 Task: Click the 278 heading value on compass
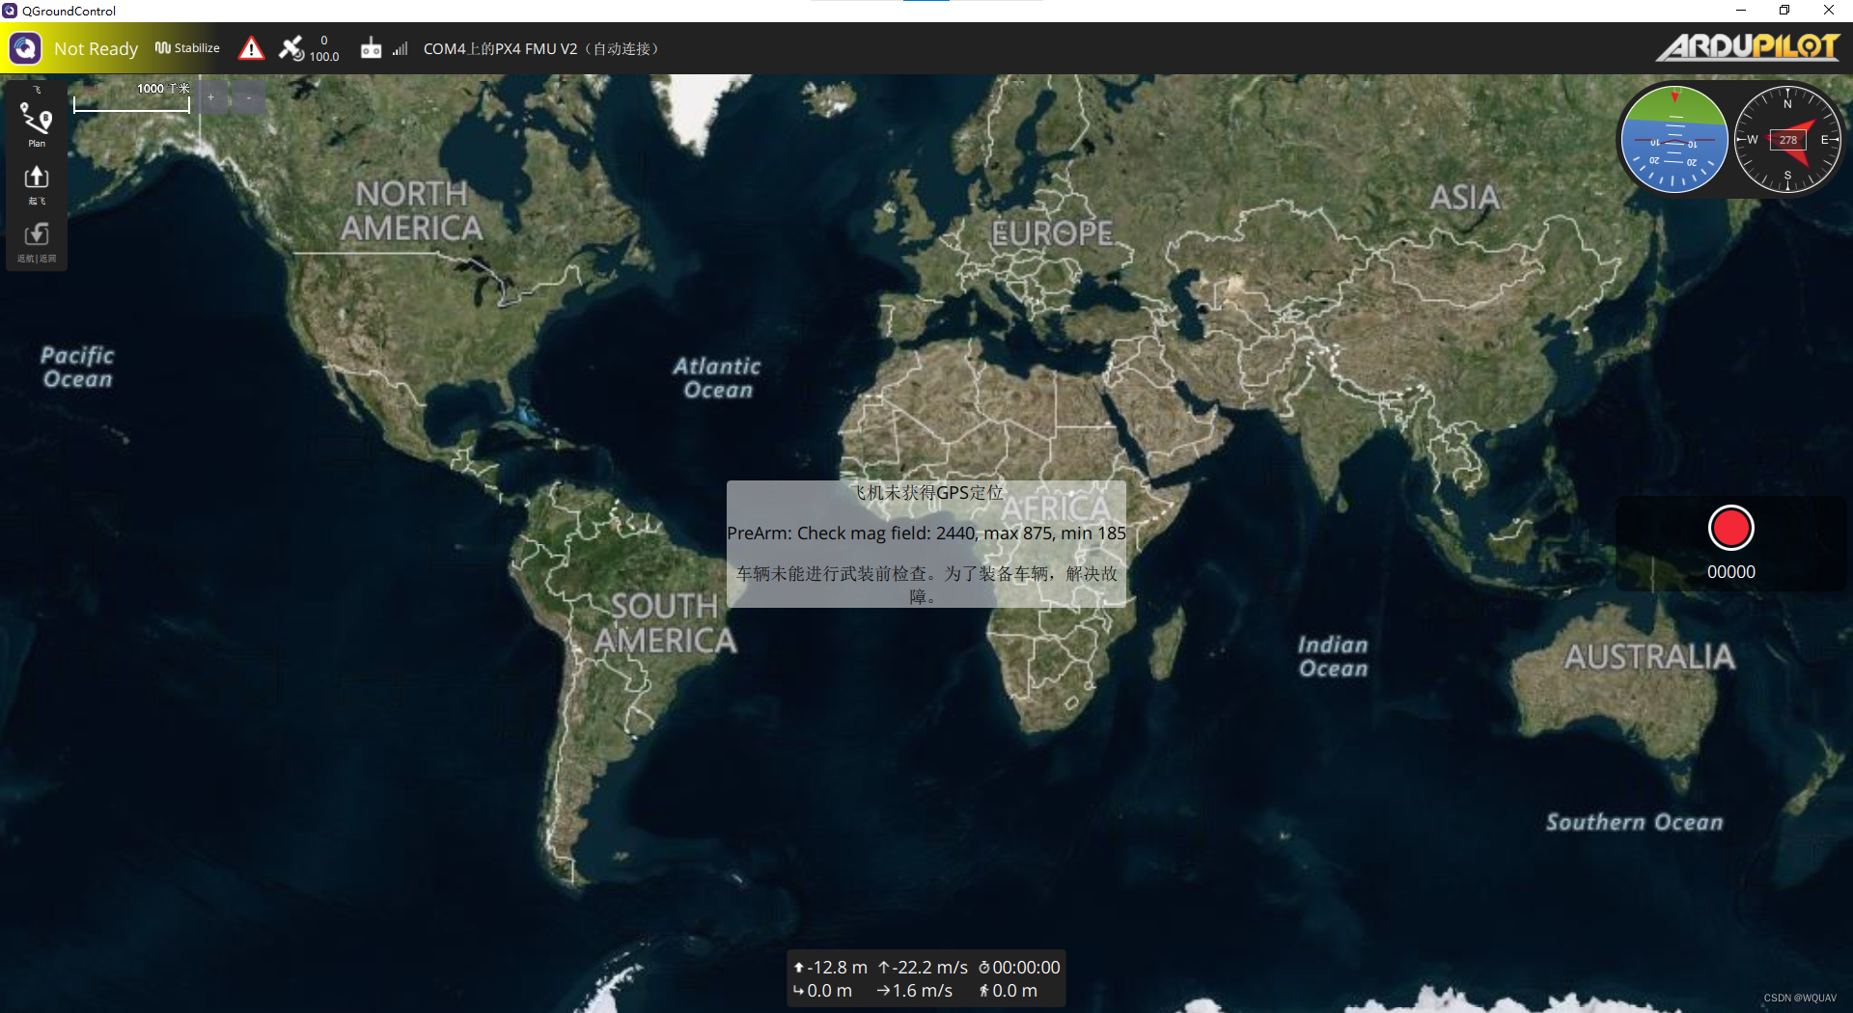pyautogui.click(x=1788, y=140)
